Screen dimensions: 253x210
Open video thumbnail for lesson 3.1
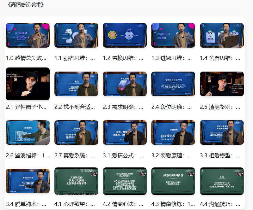[x=125, y=132]
